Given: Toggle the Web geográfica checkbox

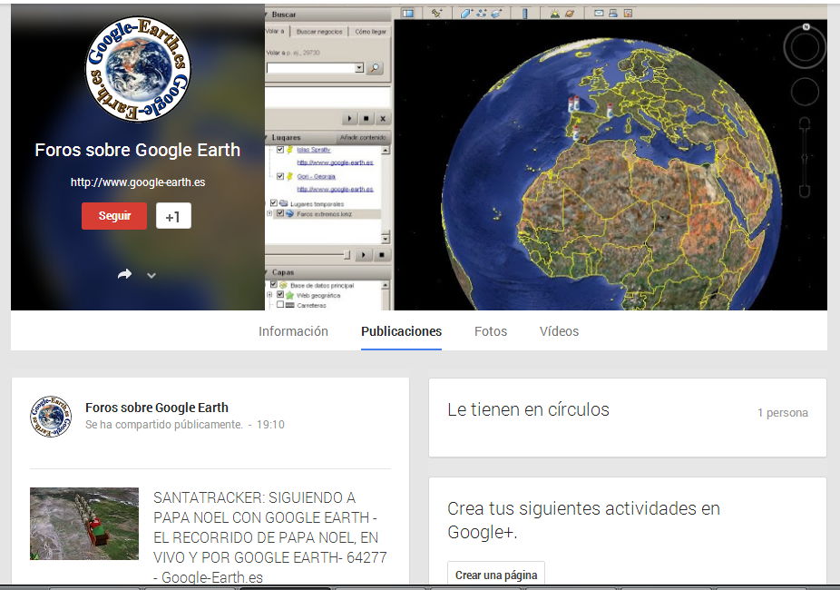Looking at the screenshot, I should pyautogui.click(x=280, y=295).
